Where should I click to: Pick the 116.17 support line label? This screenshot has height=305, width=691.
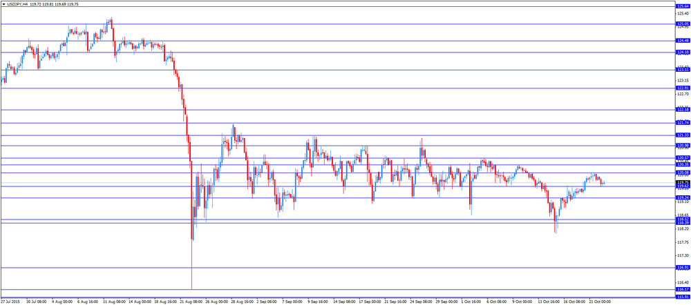point(683,289)
